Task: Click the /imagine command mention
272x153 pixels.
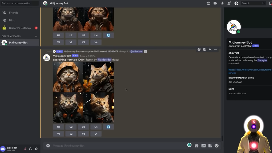Action: [262, 60]
